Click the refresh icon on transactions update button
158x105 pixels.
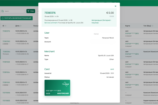point(3,18)
